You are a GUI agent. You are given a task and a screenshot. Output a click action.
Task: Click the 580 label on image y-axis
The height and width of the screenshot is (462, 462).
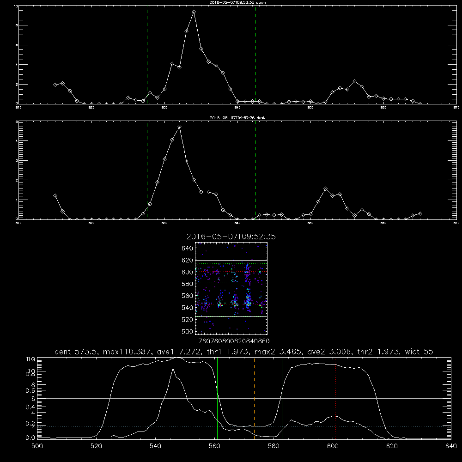click(x=188, y=284)
